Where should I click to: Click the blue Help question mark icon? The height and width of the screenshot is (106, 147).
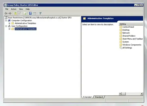(x=30, y=14)
